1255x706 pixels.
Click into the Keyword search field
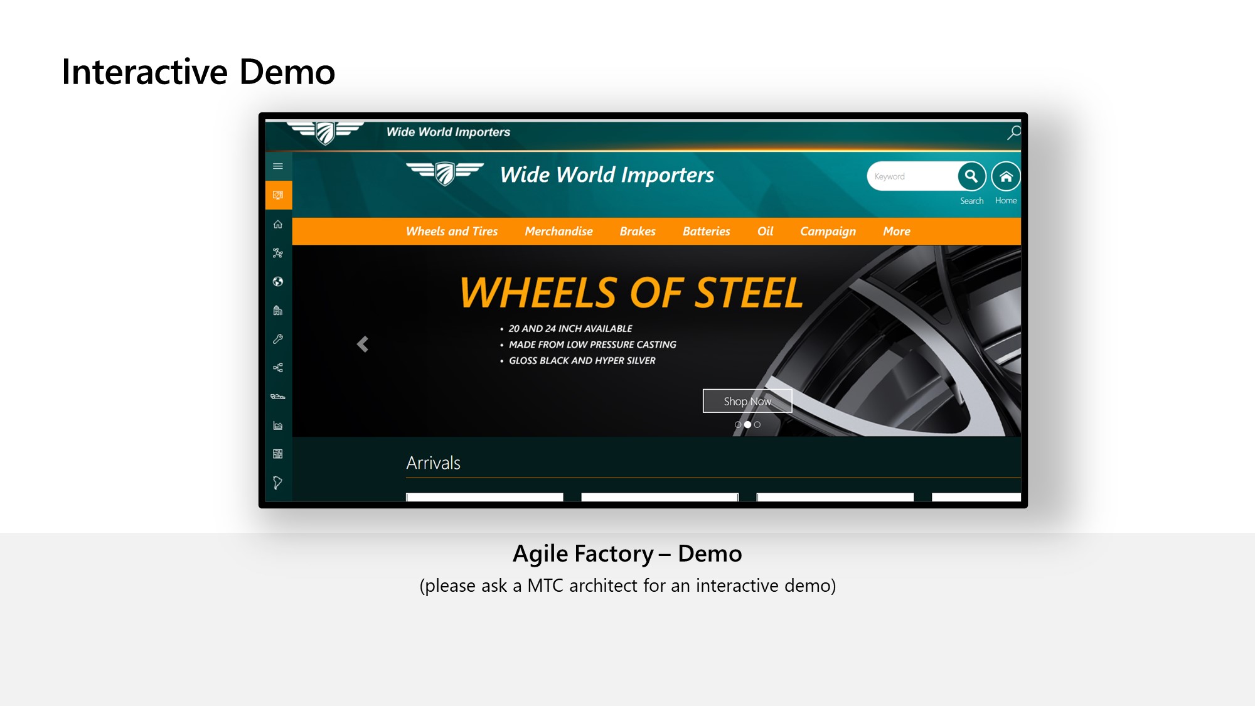click(x=910, y=176)
